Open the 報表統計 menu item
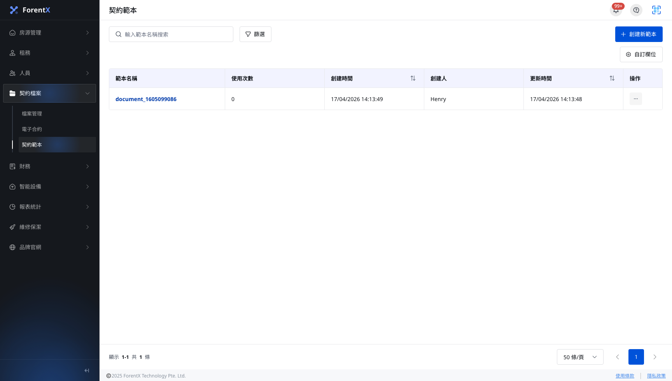Image resolution: width=672 pixels, height=381 pixels. point(50,207)
